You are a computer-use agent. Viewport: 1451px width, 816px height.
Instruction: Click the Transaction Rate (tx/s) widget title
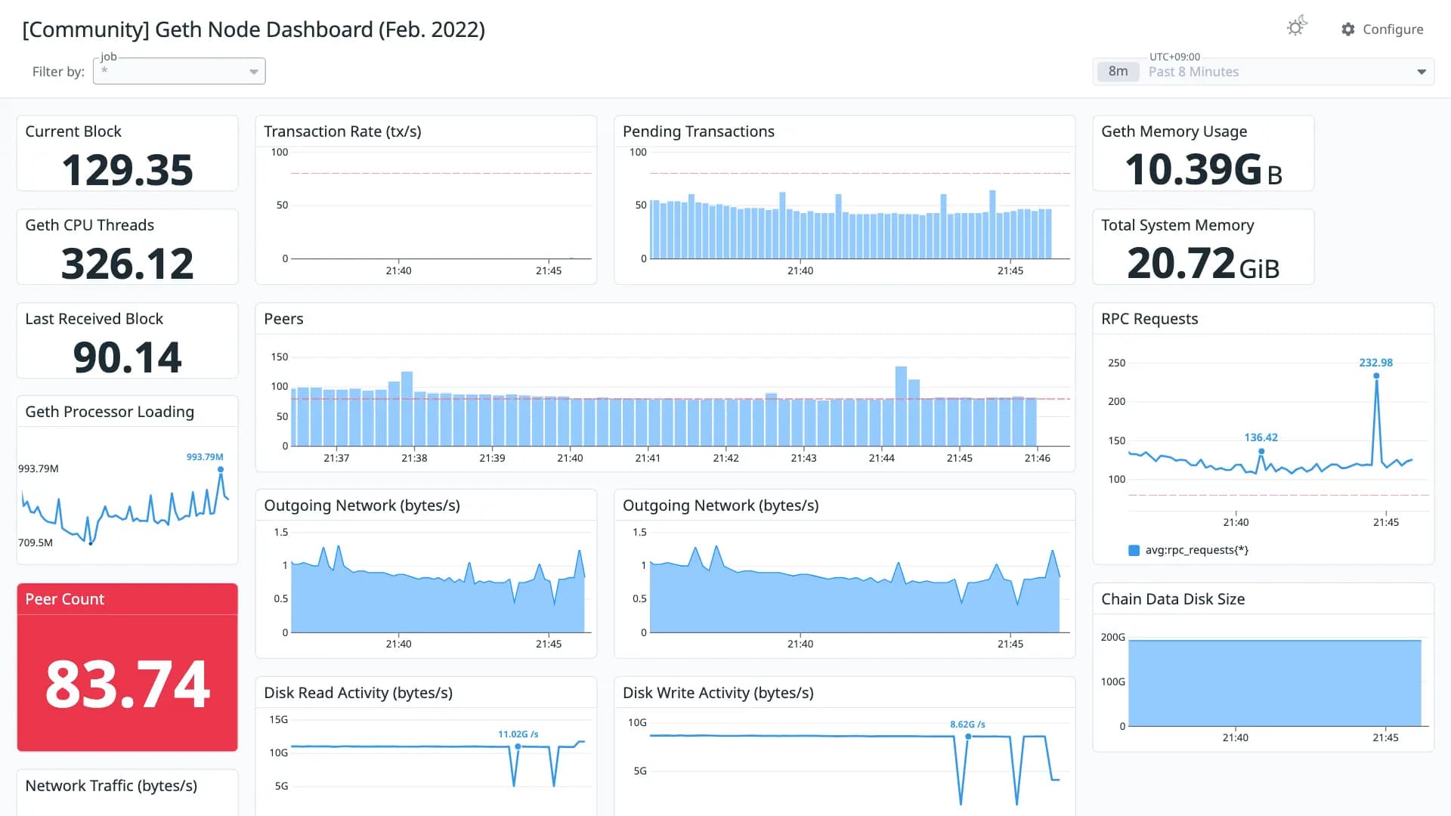[x=342, y=131]
